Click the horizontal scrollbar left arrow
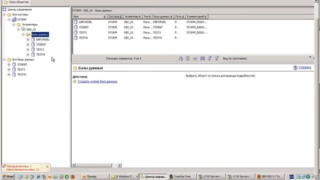This screenshot has width=320, height=180. 74,165
